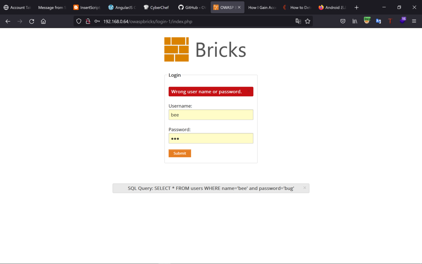Open tracking protection shield panel
The width and height of the screenshot is (422, 264).
(x=79, y=21)
